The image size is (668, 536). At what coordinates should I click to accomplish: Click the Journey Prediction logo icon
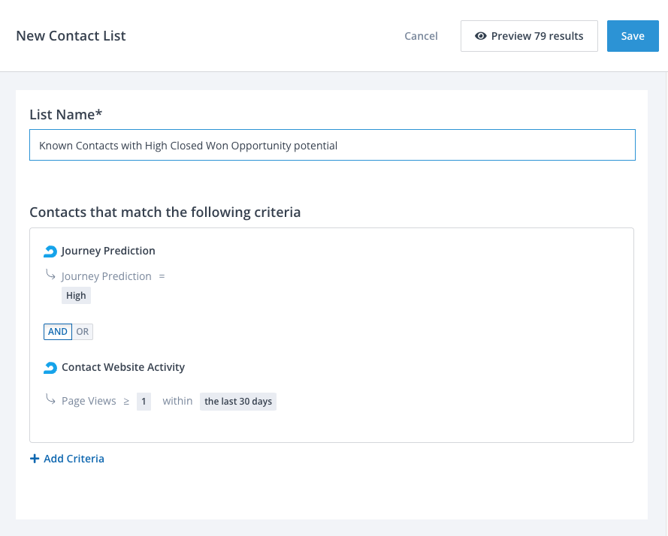(50, 251)
